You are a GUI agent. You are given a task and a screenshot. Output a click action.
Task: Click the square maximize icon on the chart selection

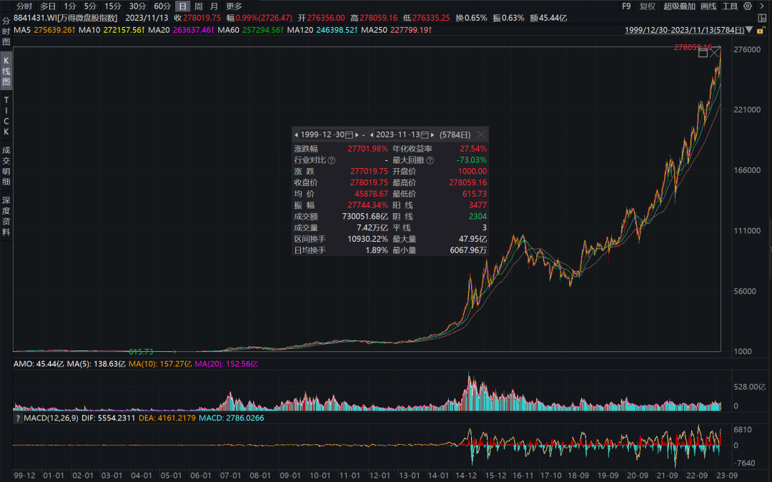click(x=703, y=53)
